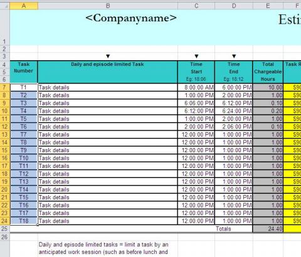Click task number cell T1
Screen dimensions: 301x257
click(x=24, y=87)
